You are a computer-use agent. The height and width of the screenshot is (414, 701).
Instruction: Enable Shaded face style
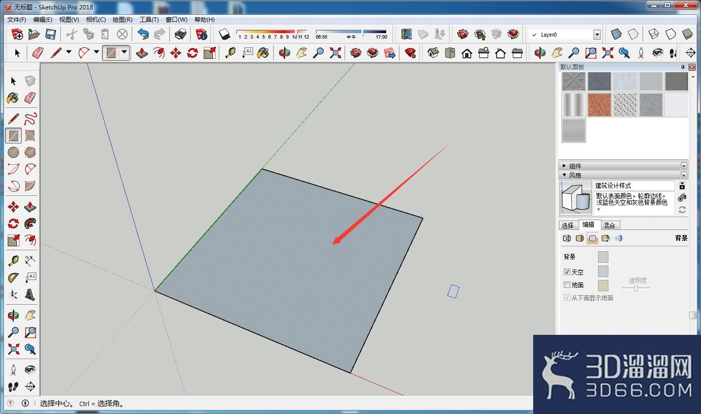(688, 34)
